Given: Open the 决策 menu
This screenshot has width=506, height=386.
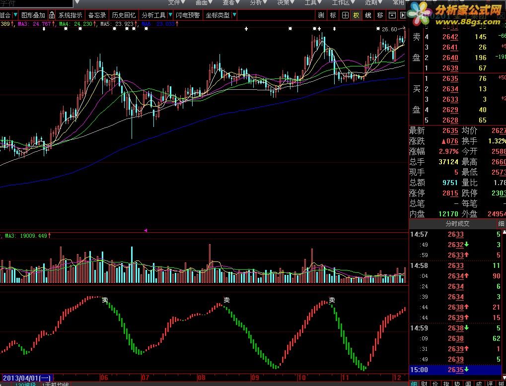Looking at the screenshot, I should (286, 2).
